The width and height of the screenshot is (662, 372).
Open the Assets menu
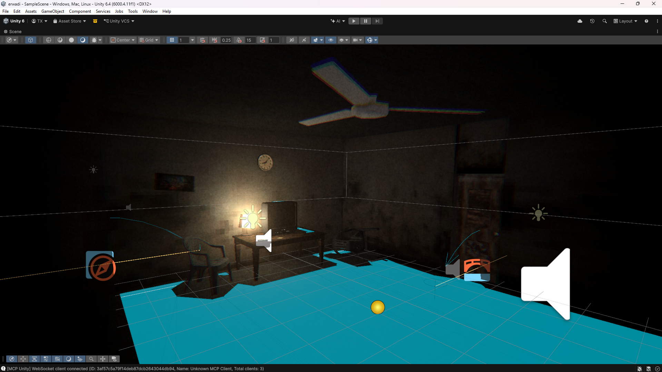tap(31, 11)
